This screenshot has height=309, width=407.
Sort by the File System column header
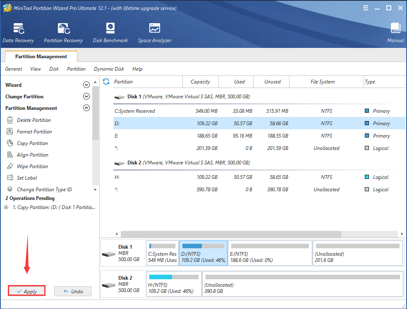pyautogui.click(x=326, y=82)
